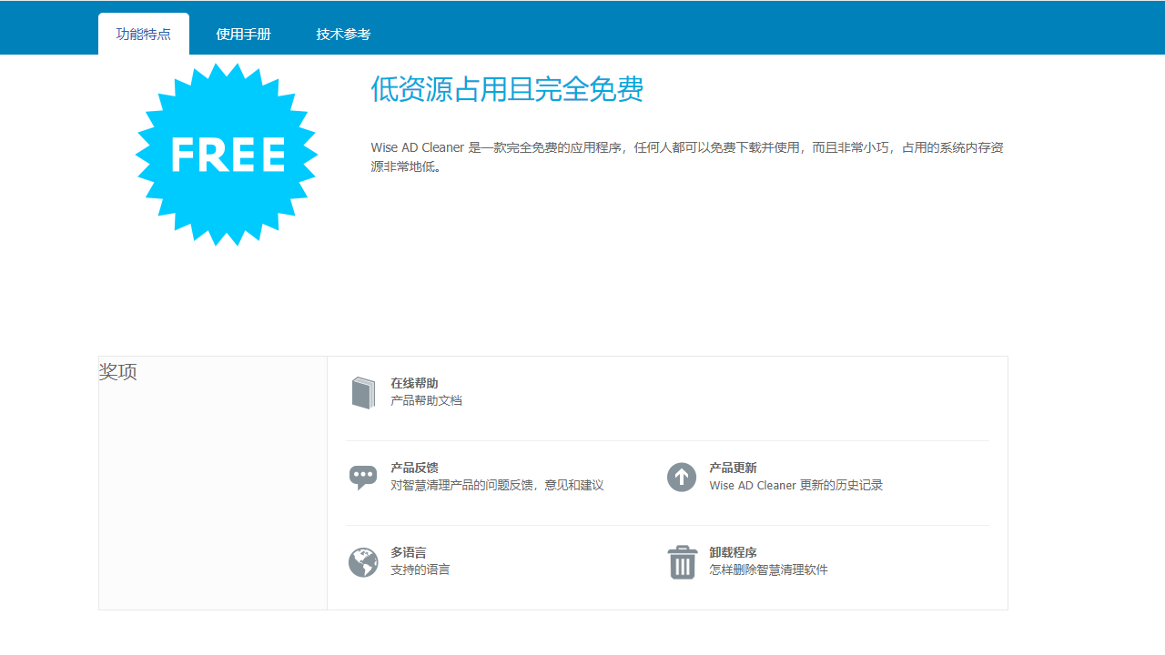
Task: Select the speech bubble icon for 产品反馈
Action: 363,477
